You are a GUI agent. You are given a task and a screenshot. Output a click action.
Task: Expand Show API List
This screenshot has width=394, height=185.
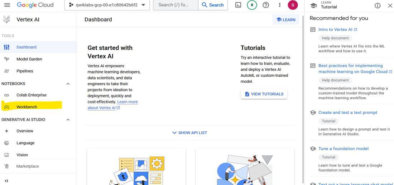(190, 133)
